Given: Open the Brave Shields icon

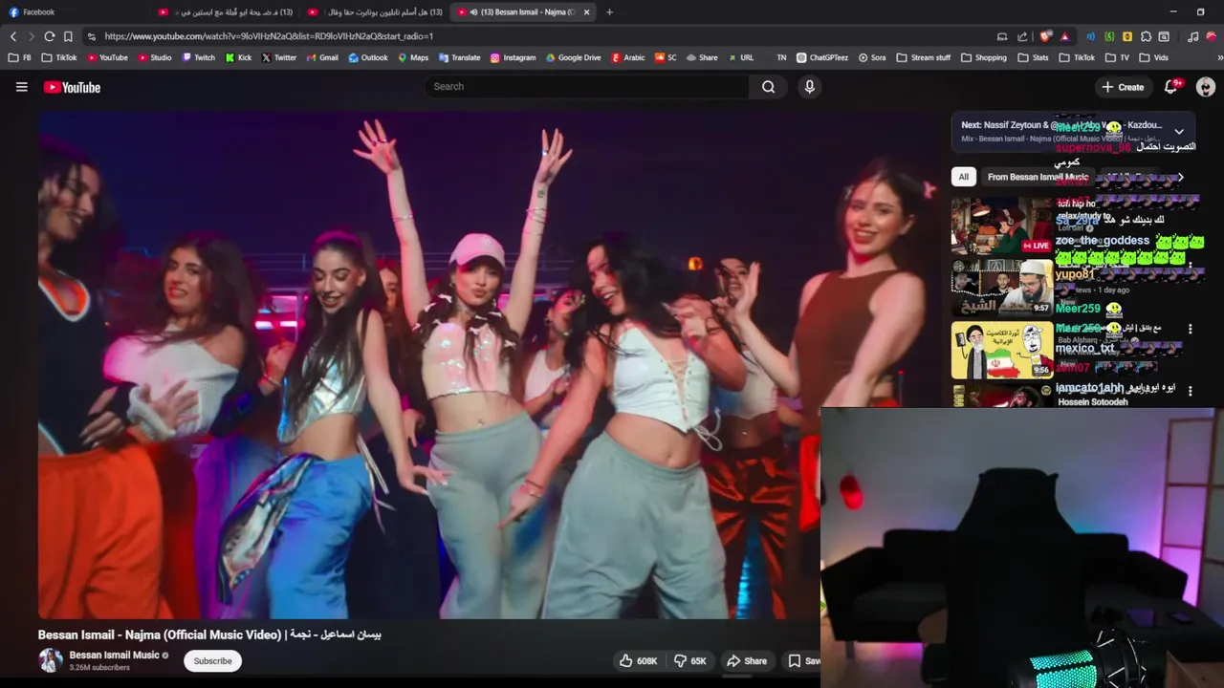Looking at the screenshot, I should [1046, 36].
